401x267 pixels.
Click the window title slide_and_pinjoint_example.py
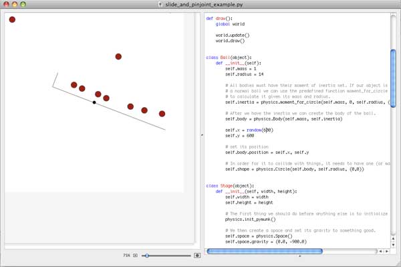coord(204,5)
